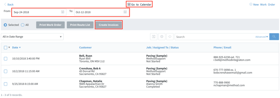Select the 'All' radio button
Viewport: 280px width, 98px height.
point(23,25)
